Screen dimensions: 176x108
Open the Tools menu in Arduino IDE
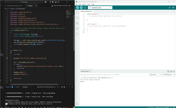pyautogui.click(x=89, y=4)
